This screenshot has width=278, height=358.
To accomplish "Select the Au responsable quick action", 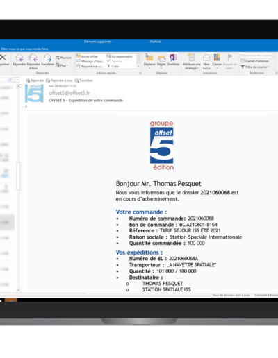I will click(120, 56).
